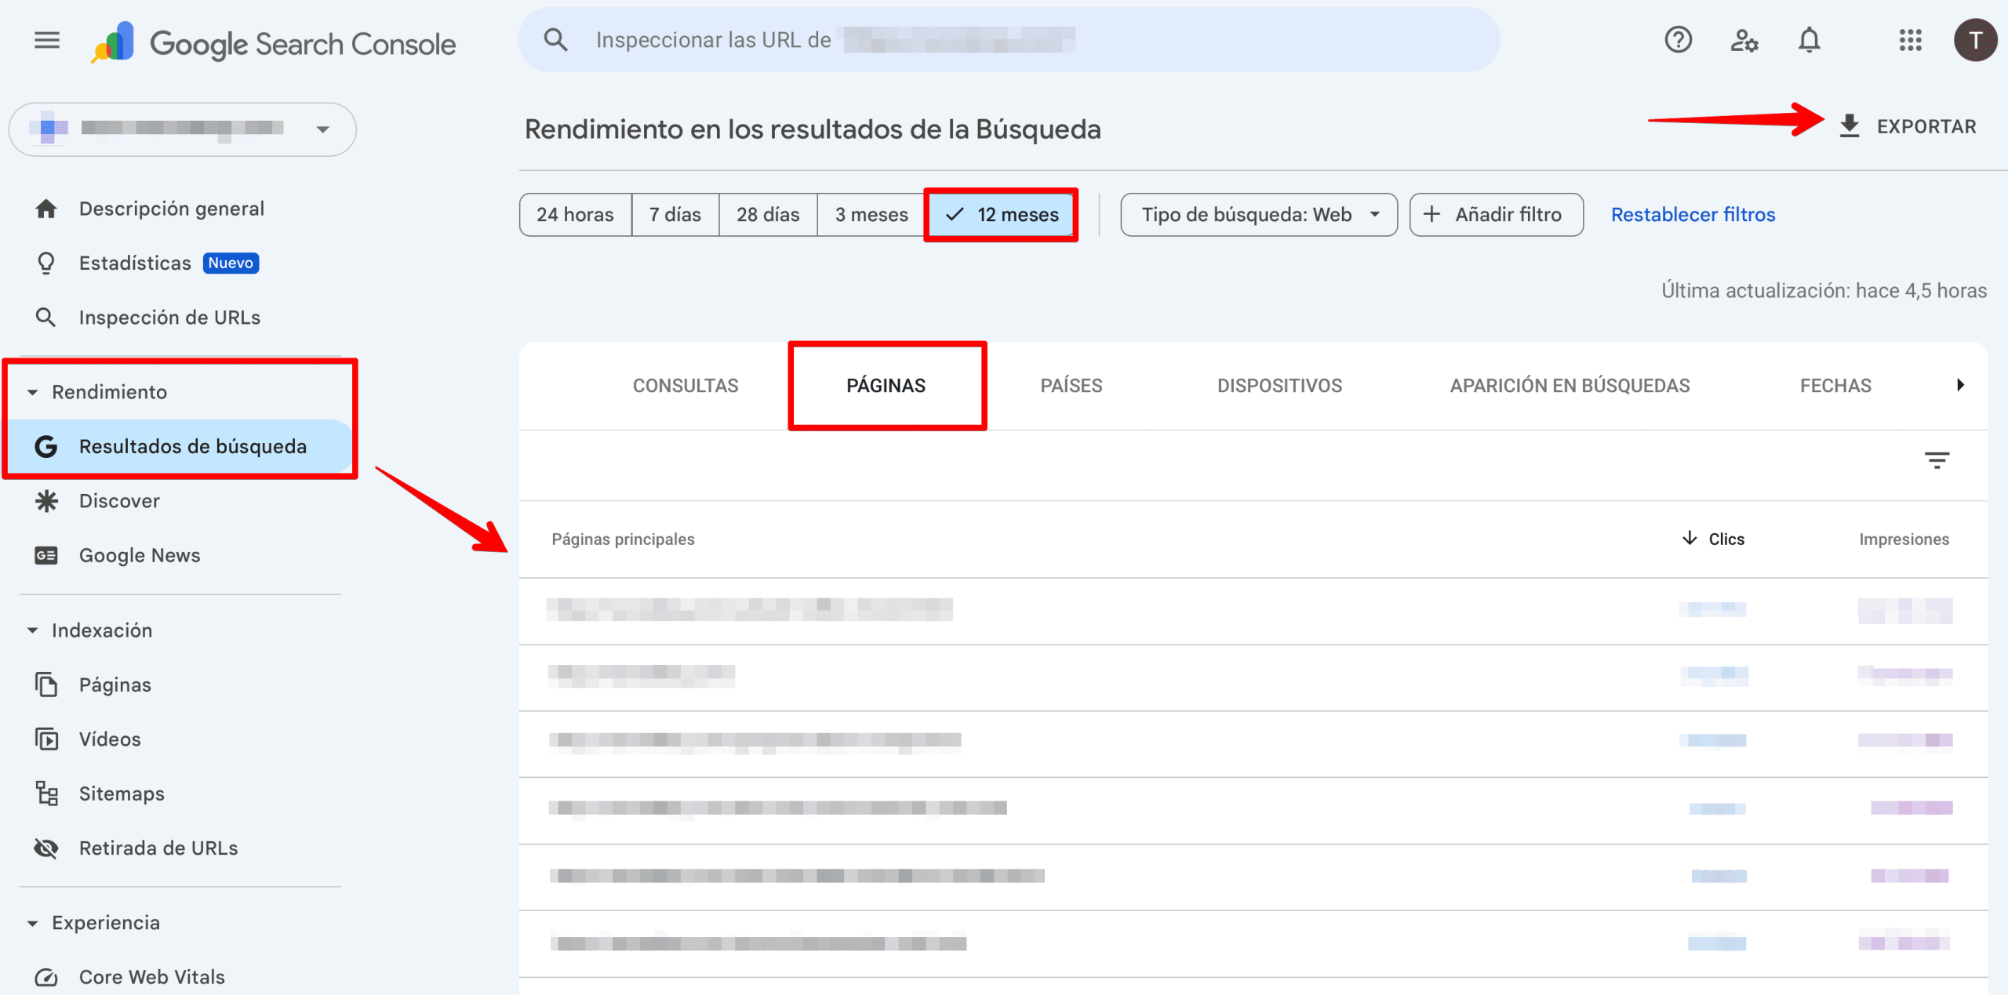Click the Inspeccionar las URL search field
Viewport: 2008px width, 995px height.
(1009, 40)
